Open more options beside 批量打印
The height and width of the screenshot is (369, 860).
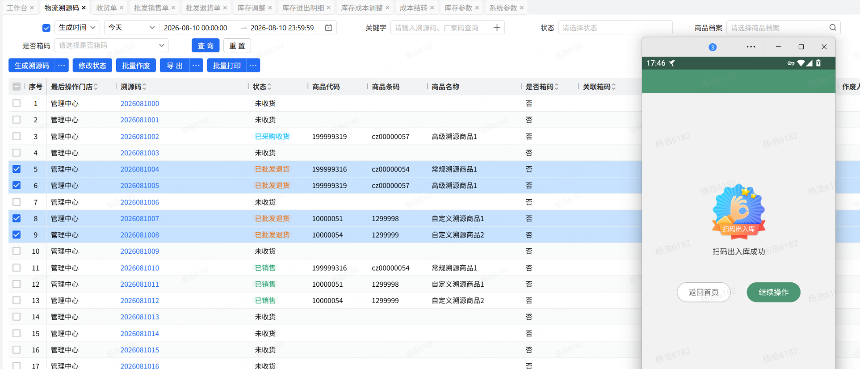click(253, 66)
